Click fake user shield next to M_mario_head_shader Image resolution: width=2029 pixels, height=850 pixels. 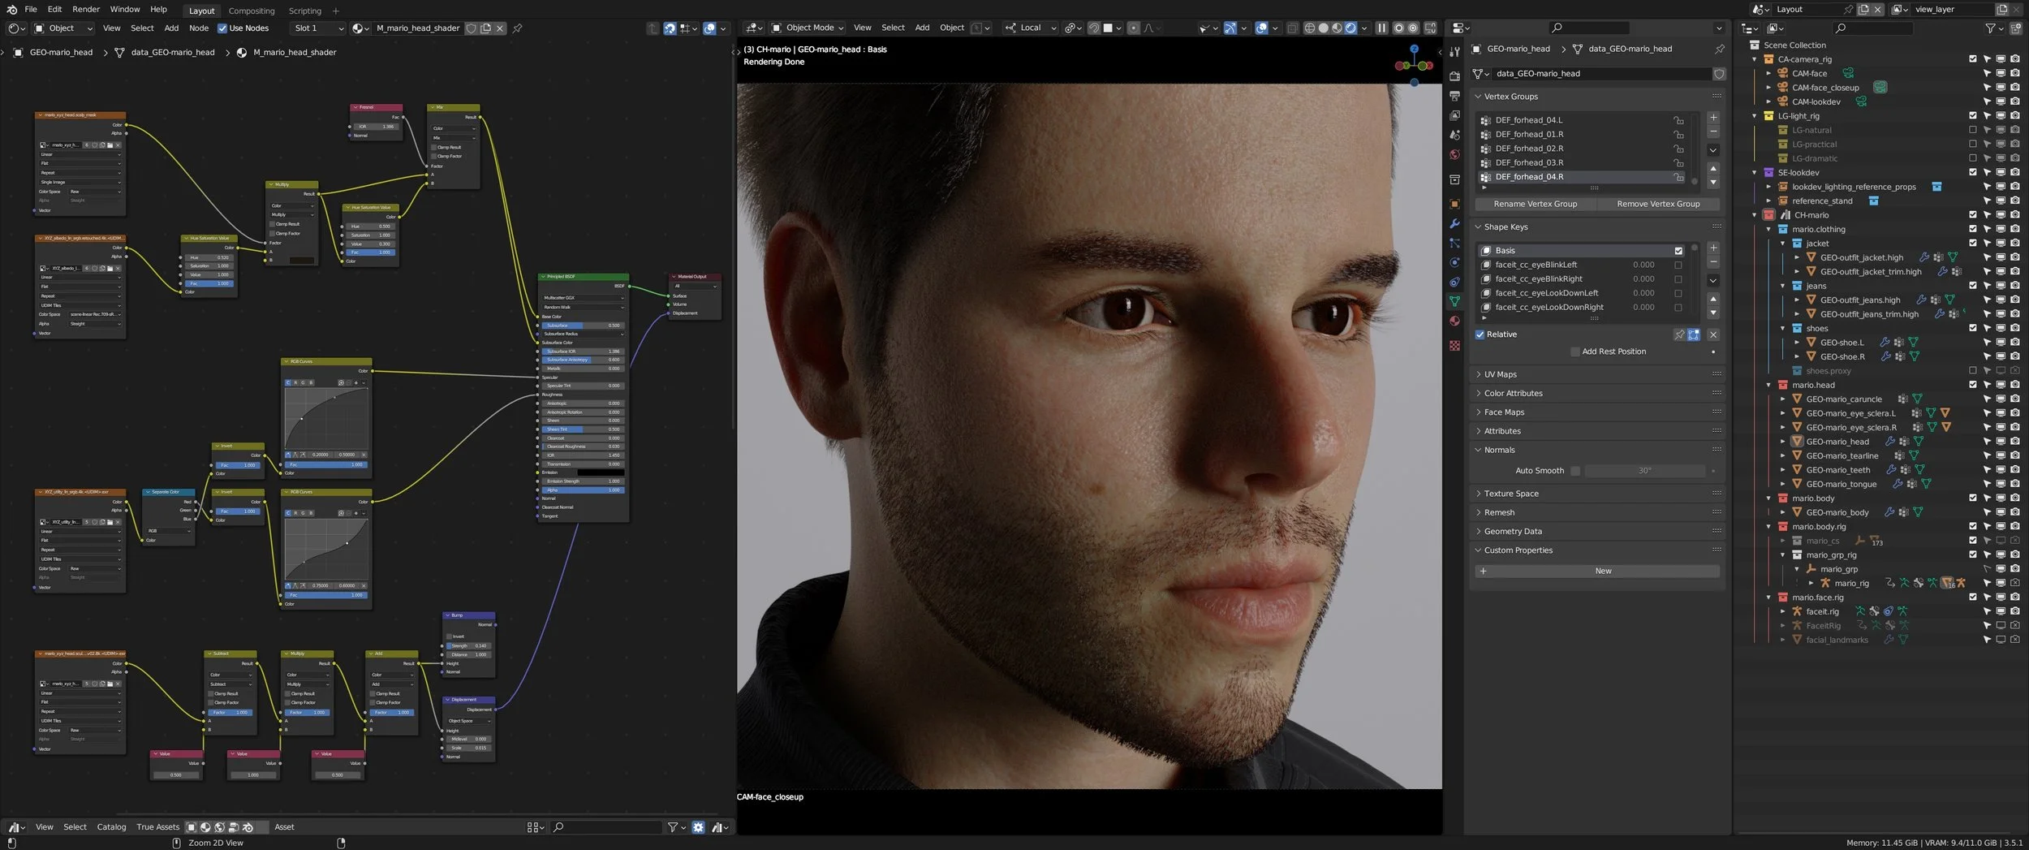click(x=471, y=28)
